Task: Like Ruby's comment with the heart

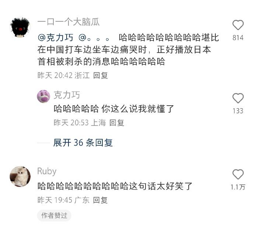Action: pyautogui.click(x=238, y=174)
